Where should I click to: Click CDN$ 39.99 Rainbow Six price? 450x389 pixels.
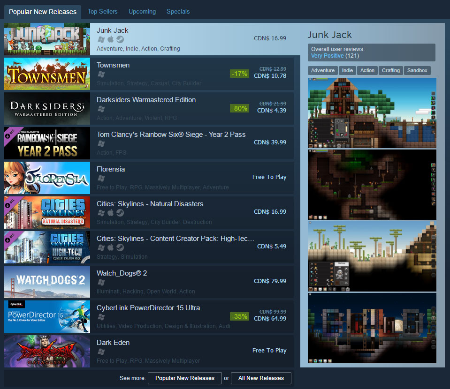[270, 142]
